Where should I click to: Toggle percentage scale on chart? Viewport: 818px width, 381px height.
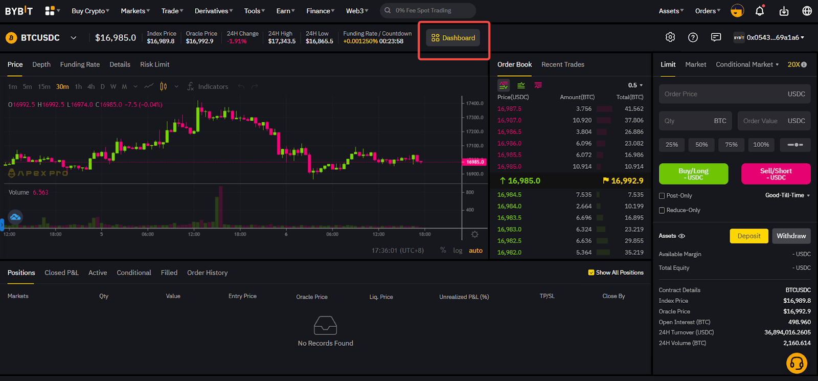click(x=443, y=250)
